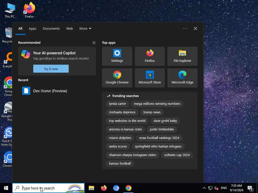Open Google Chrome in the taskbar
258x193 pixels.
tap(128, 188)
